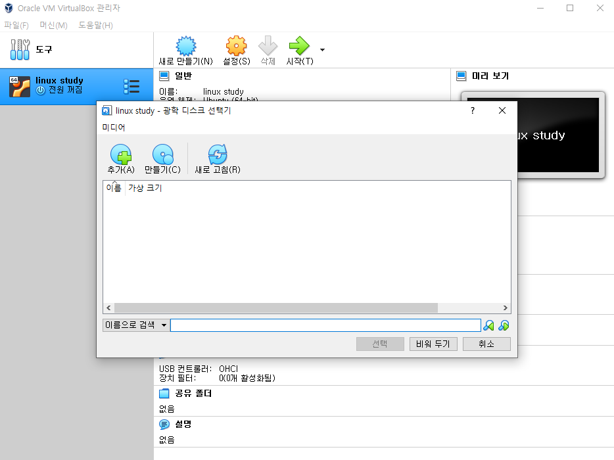The height and width of the screenshot is (460, 614).
Task: Click the Choose (선택) button
Action: point(380,344)
